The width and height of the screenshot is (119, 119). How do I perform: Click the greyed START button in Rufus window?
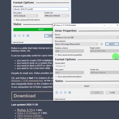(97, 93)
